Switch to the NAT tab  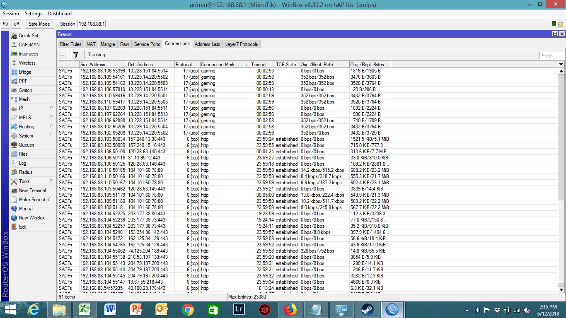(x=91, y=44)
